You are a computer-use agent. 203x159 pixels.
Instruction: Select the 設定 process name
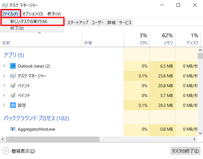[22, 105]
